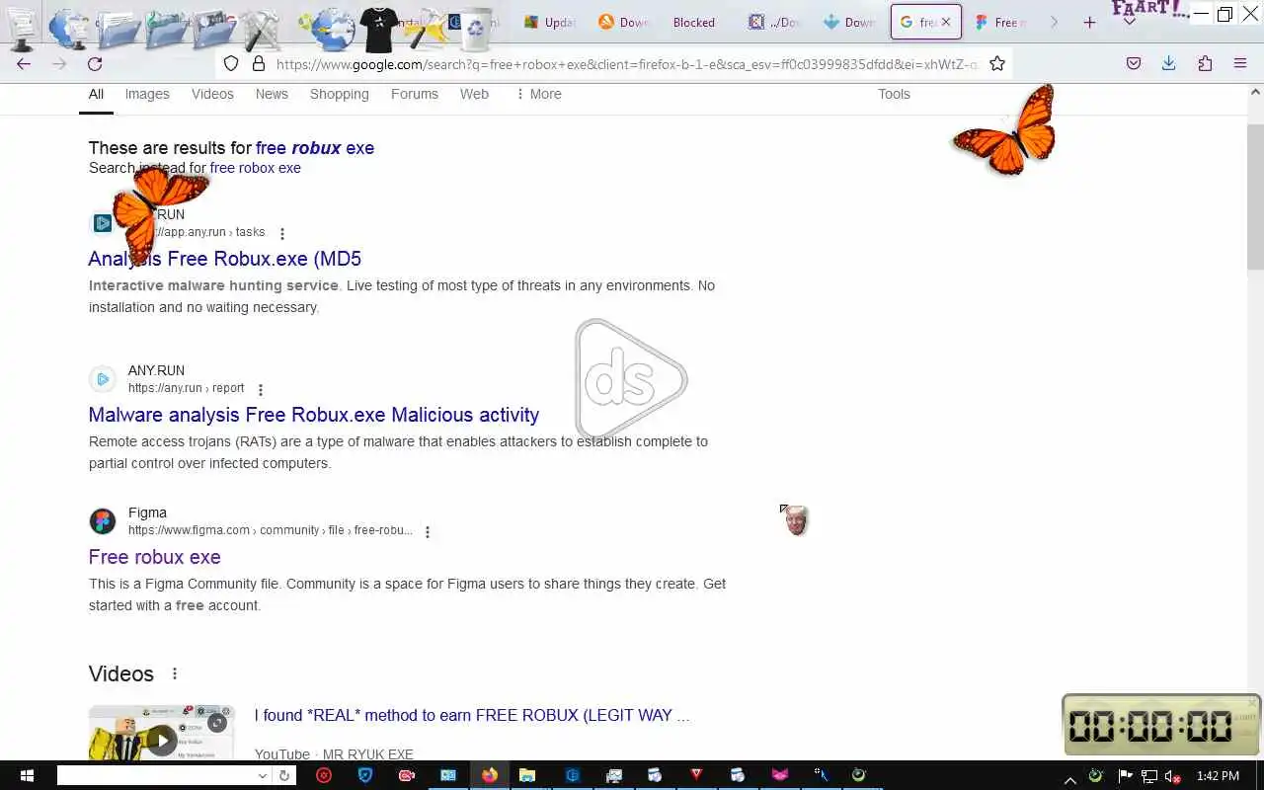Switch to the Blocked browser tab
Viewport: 1264px width, 790px height.
pyautogui.click(x=693, y=22)
